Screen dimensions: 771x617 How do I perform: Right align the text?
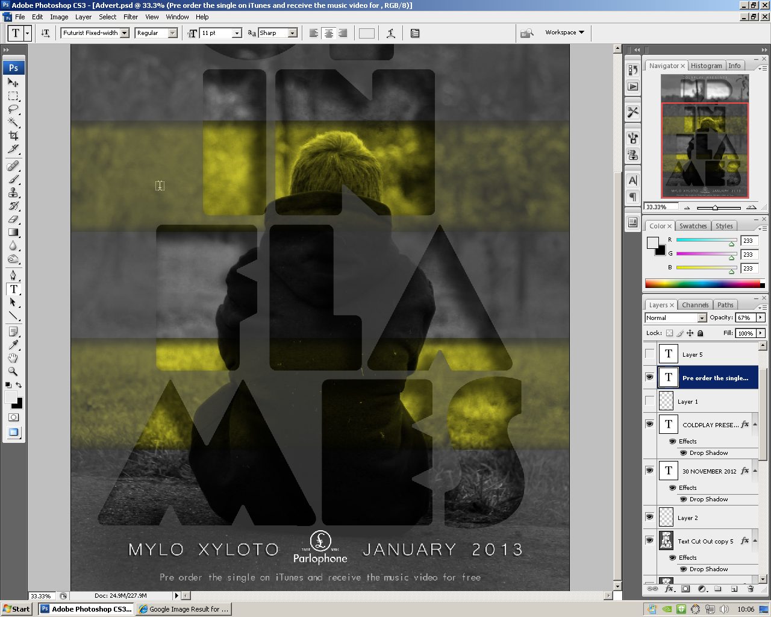pyautogui.click(x=343, y=33)
